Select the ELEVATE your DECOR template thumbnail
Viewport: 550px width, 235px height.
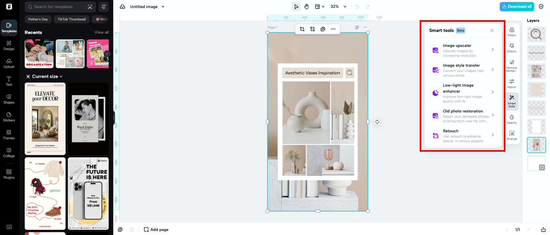(45, 119)
